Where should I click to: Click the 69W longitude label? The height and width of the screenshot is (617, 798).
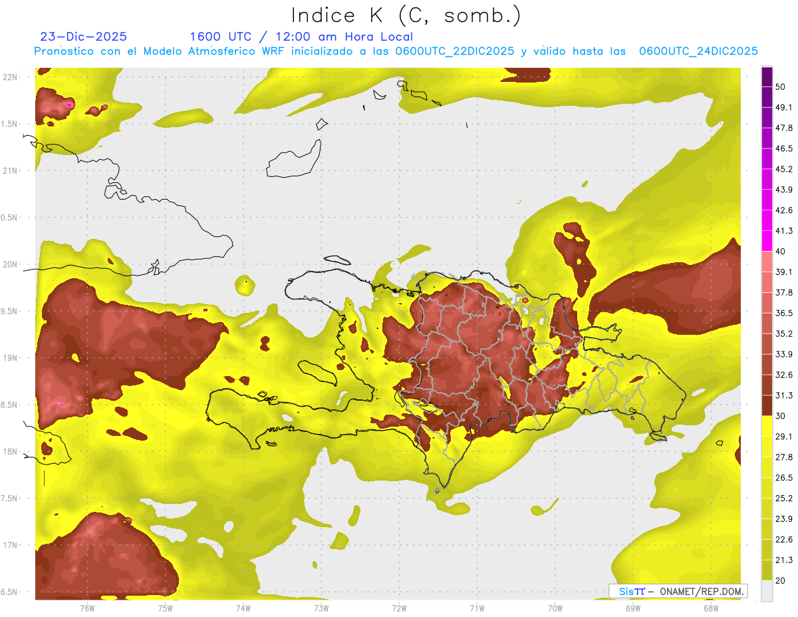633,608
